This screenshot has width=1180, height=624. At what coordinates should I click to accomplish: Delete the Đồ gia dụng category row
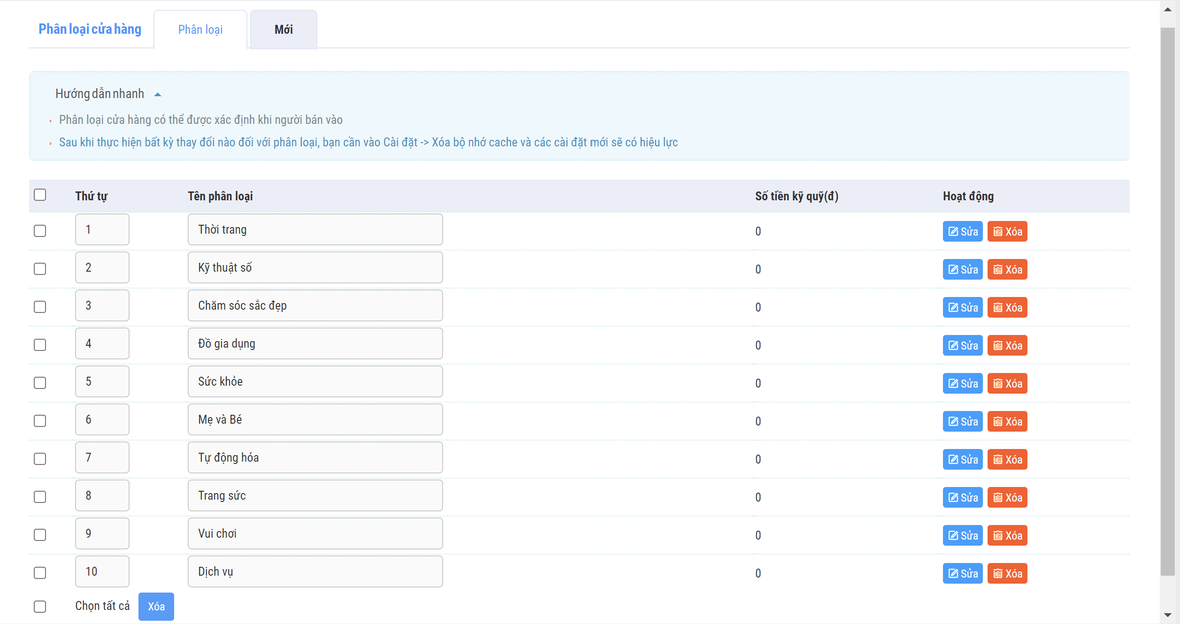[x=1007, y=346]
